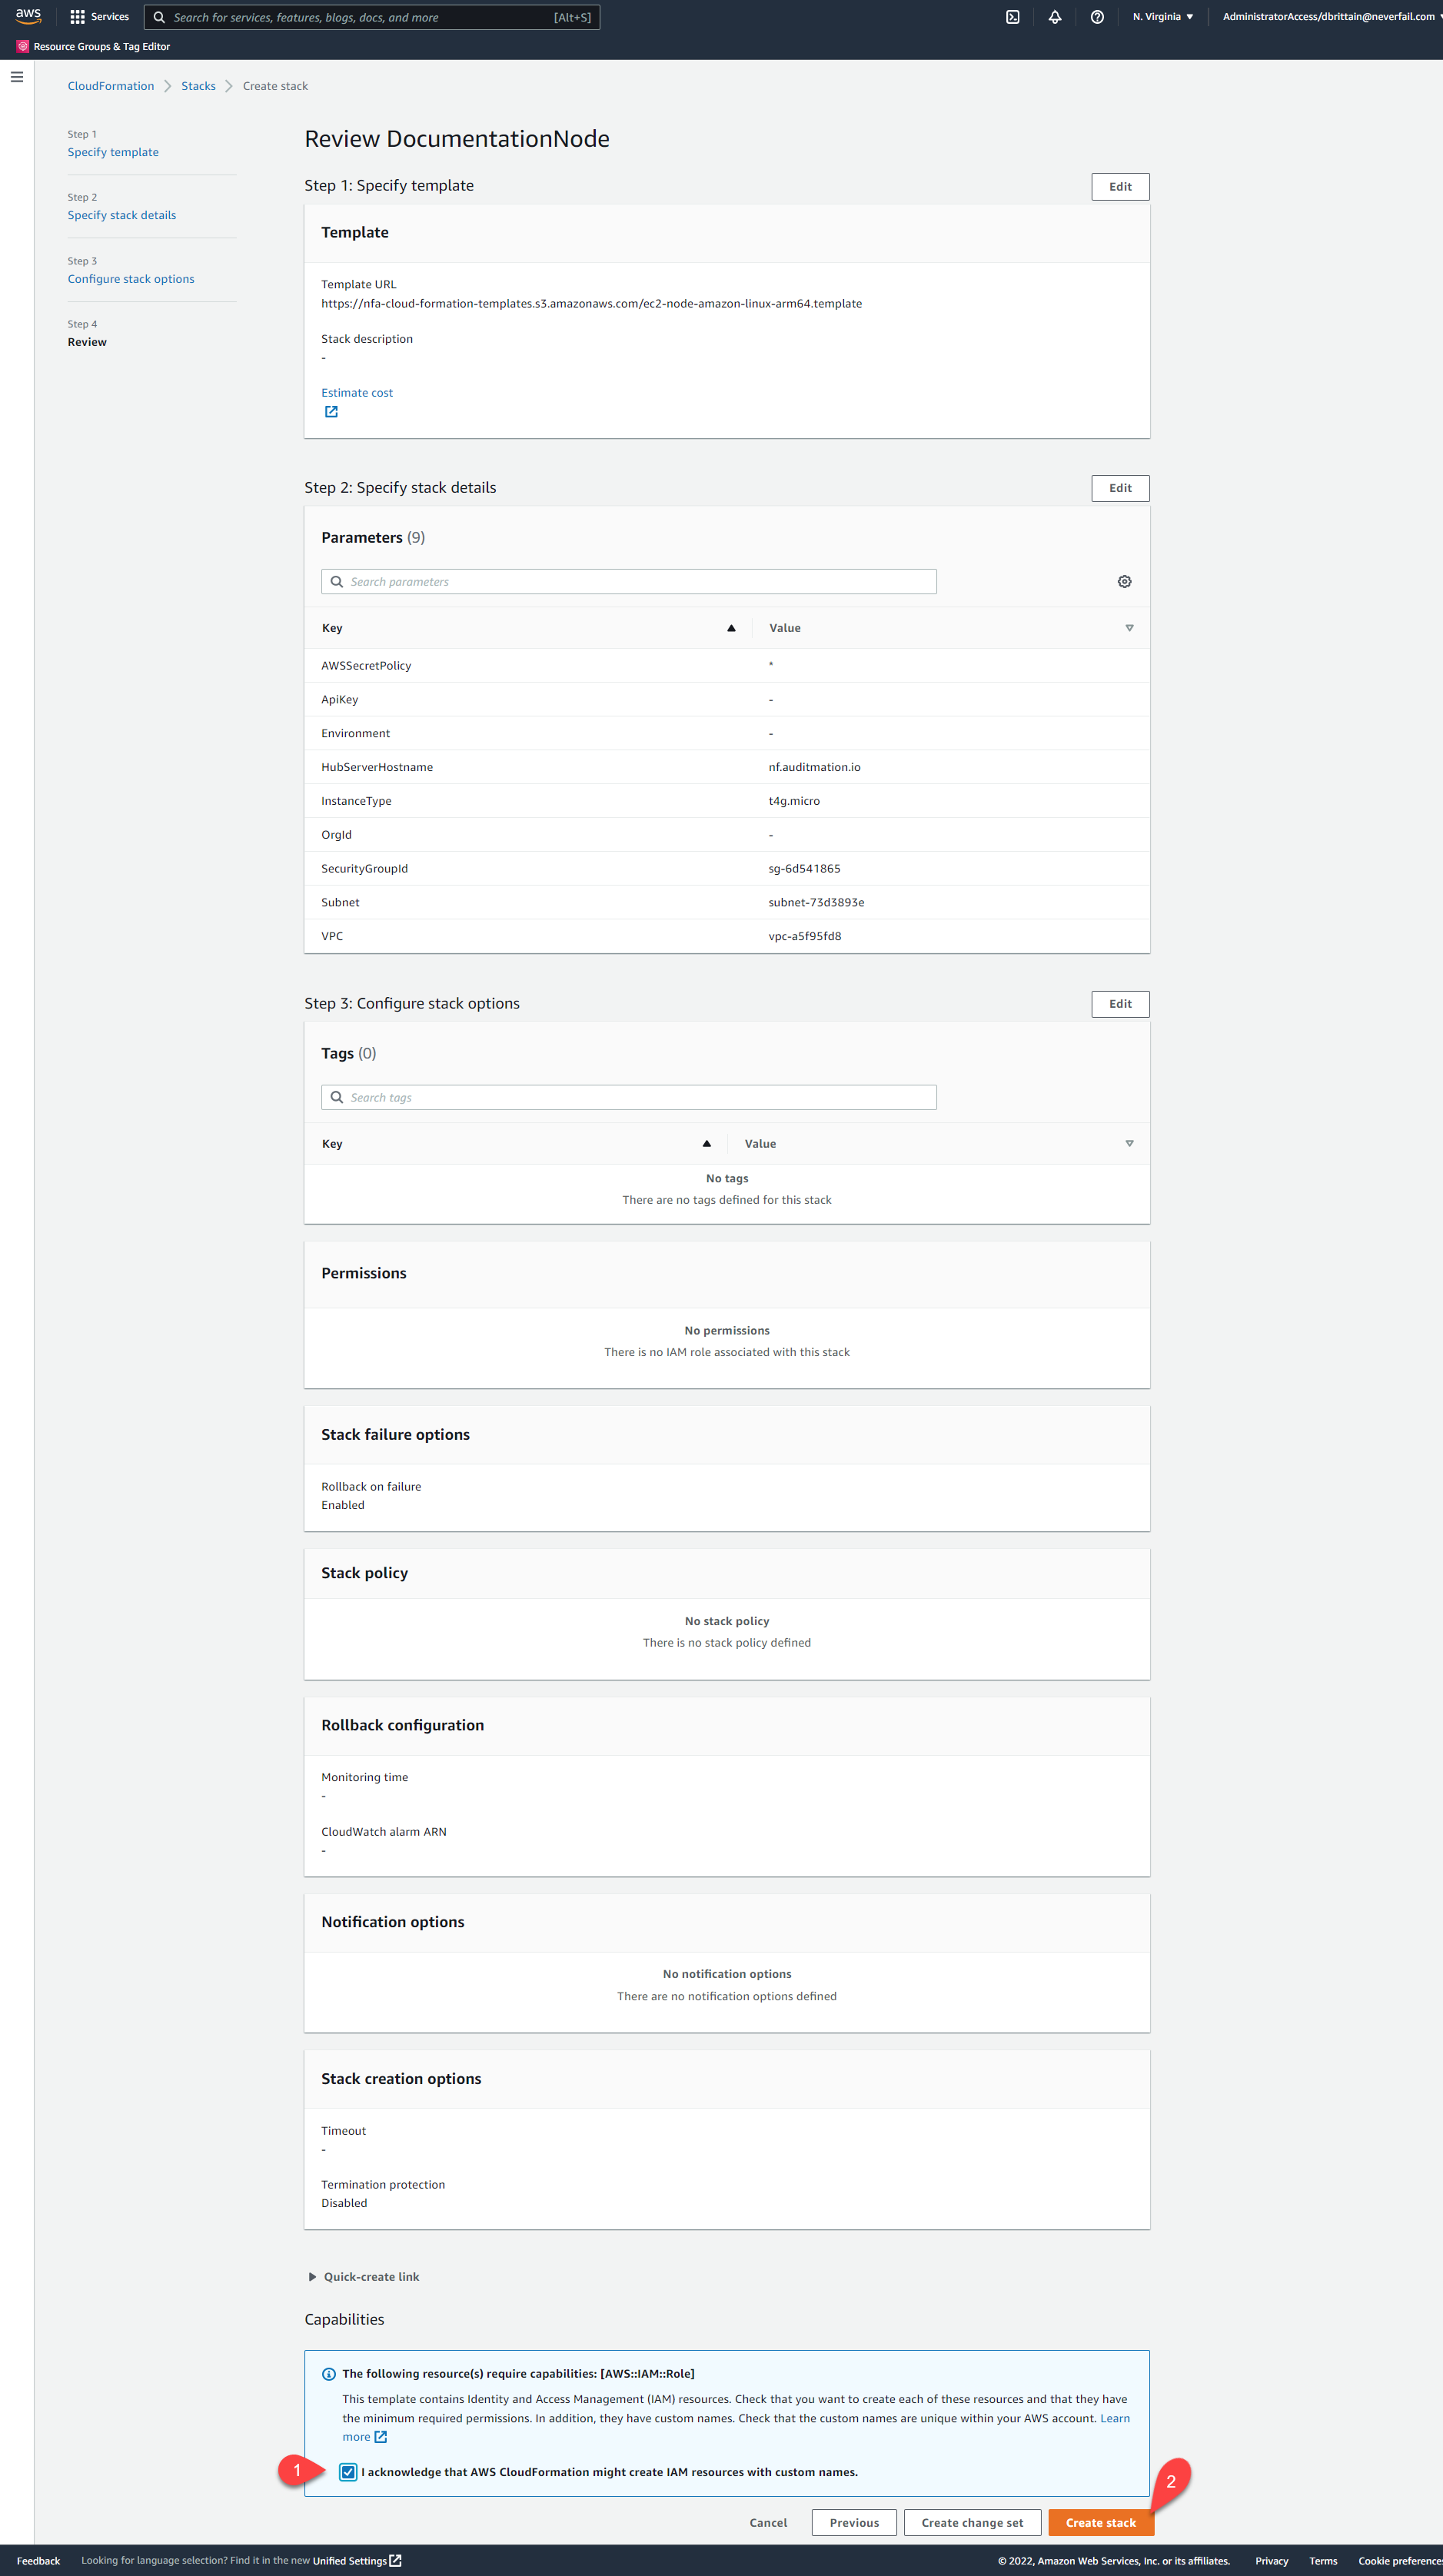The width and height of the screenshot is (1443, 2576).
Task: Open Estimate cost via external link icon
Action: click(330, 411)
